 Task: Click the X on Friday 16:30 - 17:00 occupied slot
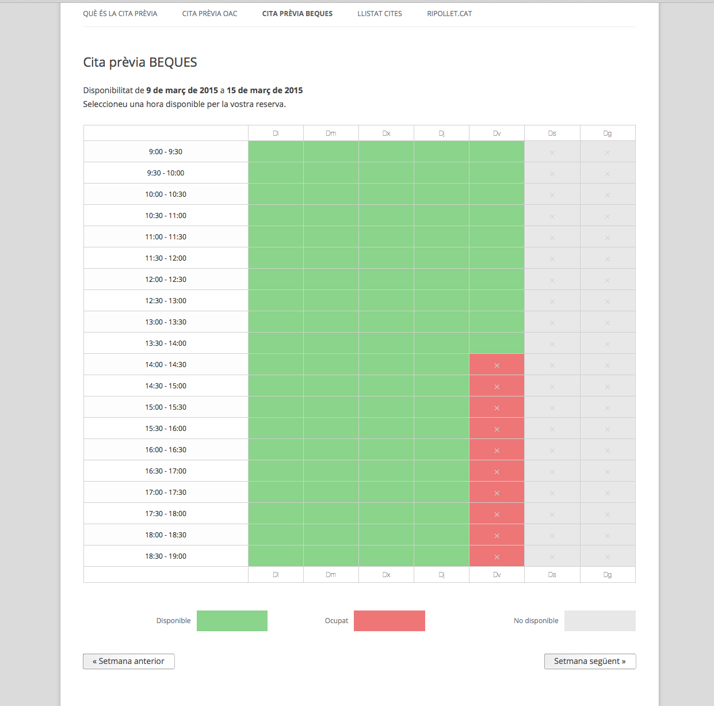[x=497, y=472]
